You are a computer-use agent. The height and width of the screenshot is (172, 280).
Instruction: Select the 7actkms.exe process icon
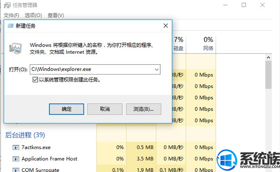16,147
